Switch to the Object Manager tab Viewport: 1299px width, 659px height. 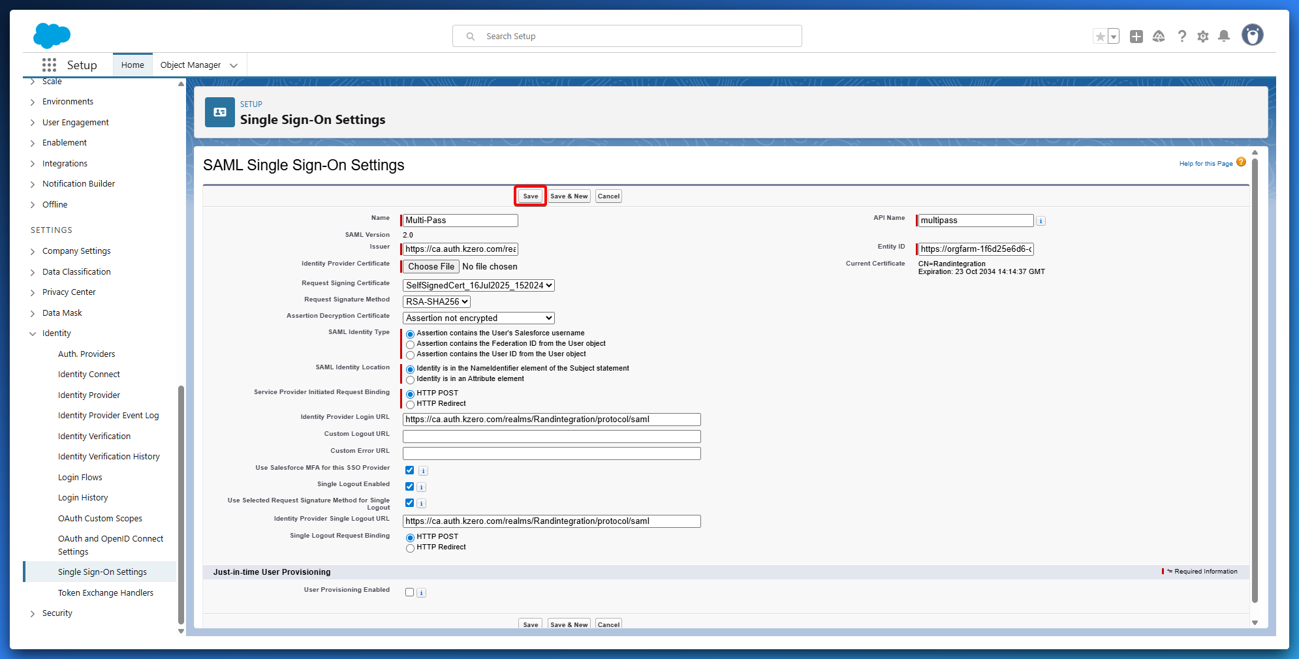click(191, 65)
